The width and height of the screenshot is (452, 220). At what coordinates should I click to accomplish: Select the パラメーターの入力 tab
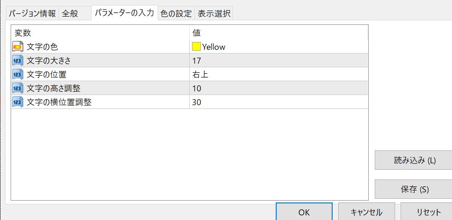(x=124, y=13)
